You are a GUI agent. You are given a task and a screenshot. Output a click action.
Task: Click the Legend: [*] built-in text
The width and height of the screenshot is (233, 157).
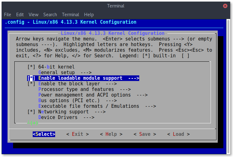pos(148,56)
